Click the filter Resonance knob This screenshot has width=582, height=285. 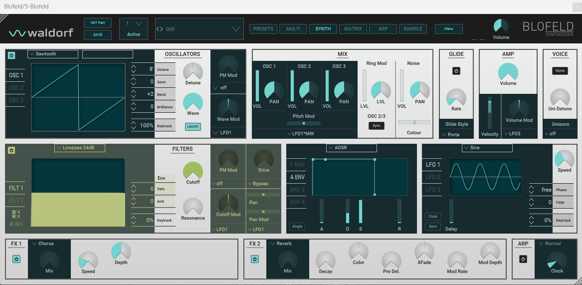tap(193, 207)
